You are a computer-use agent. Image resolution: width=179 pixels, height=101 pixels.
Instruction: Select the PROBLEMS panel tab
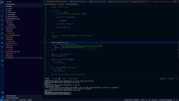pos(55,79)
